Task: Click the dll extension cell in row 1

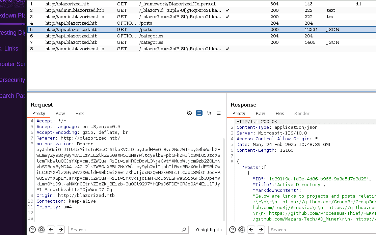Action: pyautogui.click(x=358, y=4)
